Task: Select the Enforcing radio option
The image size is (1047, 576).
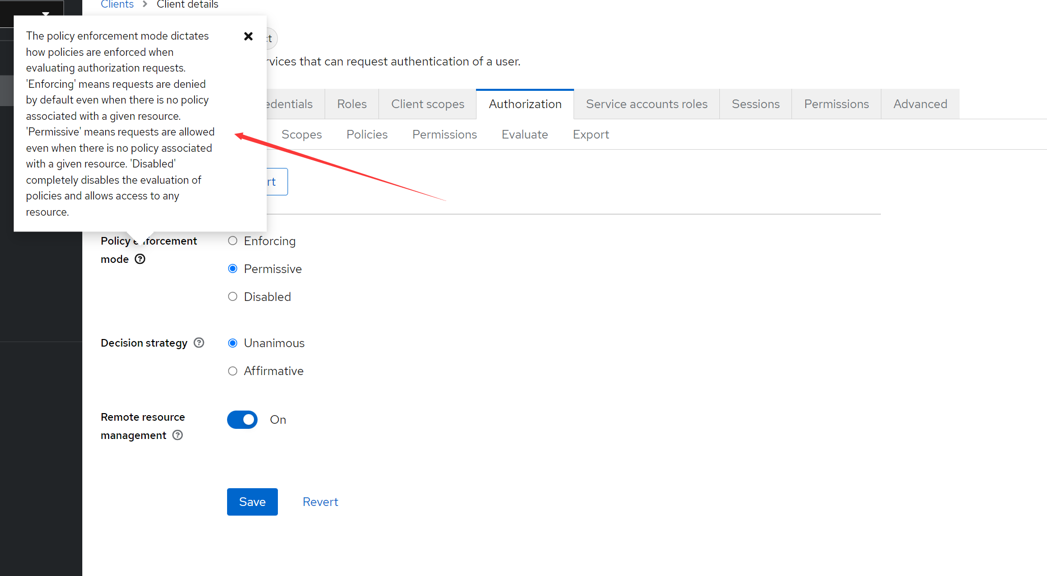Action: point(233,241)
